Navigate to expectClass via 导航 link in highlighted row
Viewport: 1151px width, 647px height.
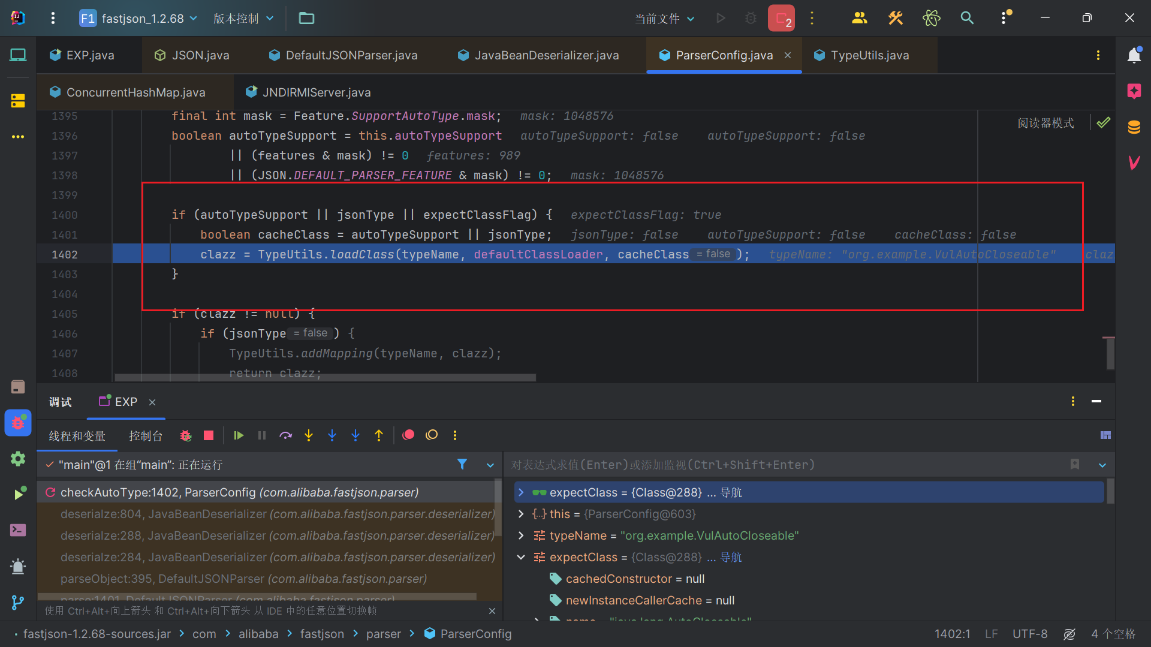point(731,492)
